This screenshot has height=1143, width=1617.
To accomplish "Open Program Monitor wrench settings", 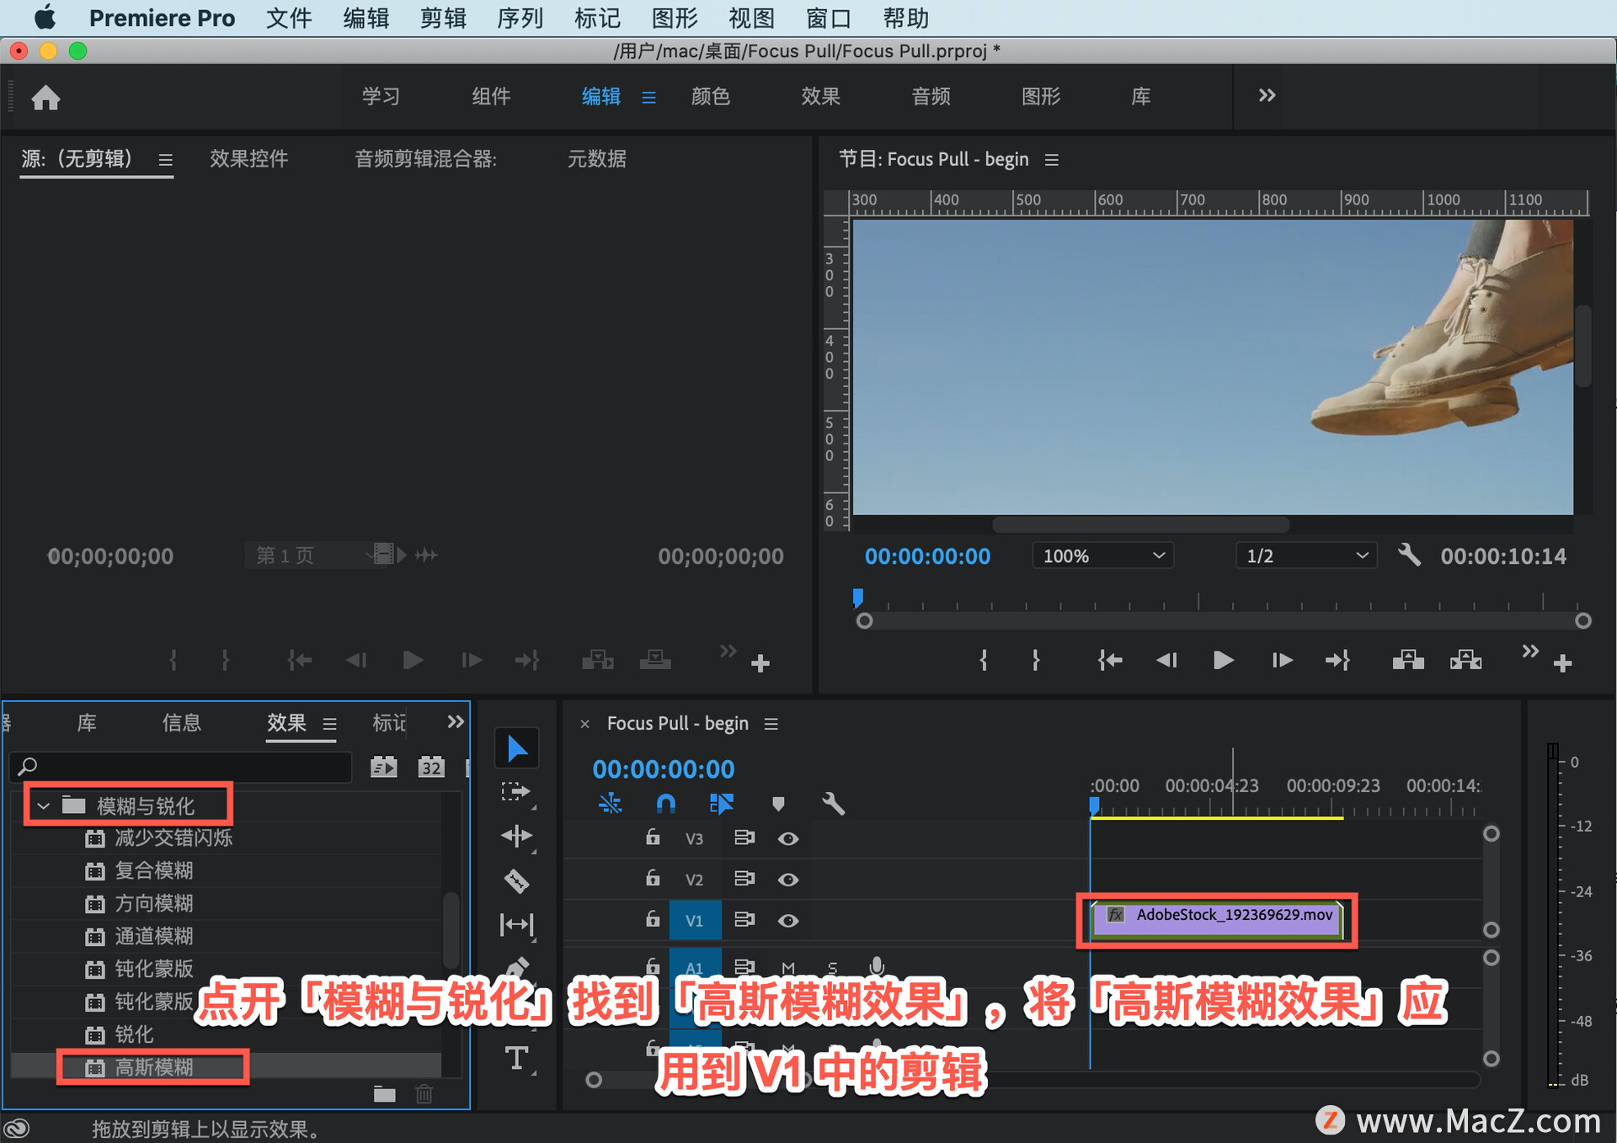I will tap(1409, 555).
